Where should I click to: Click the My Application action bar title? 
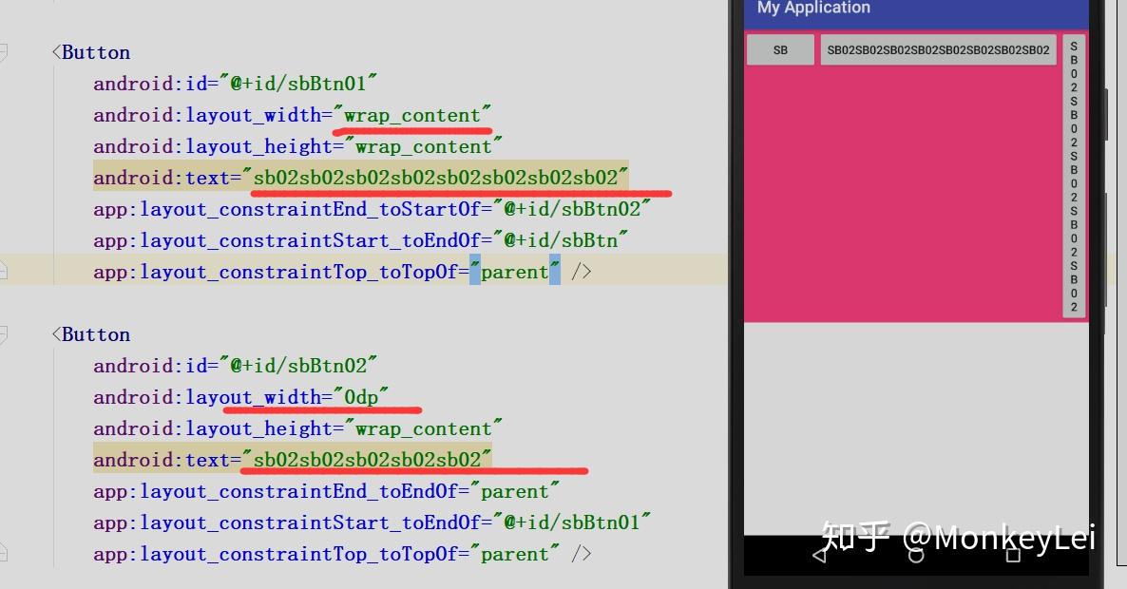click(x=812, y=9)
